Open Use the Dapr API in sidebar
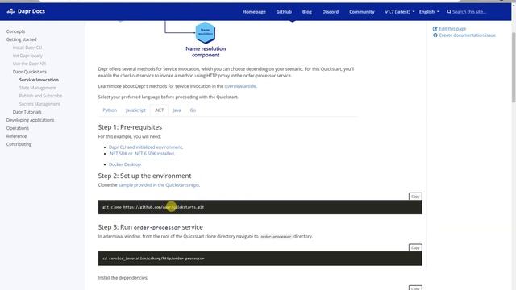This screenshot has width=516, height=290. (x=29, y=64)
